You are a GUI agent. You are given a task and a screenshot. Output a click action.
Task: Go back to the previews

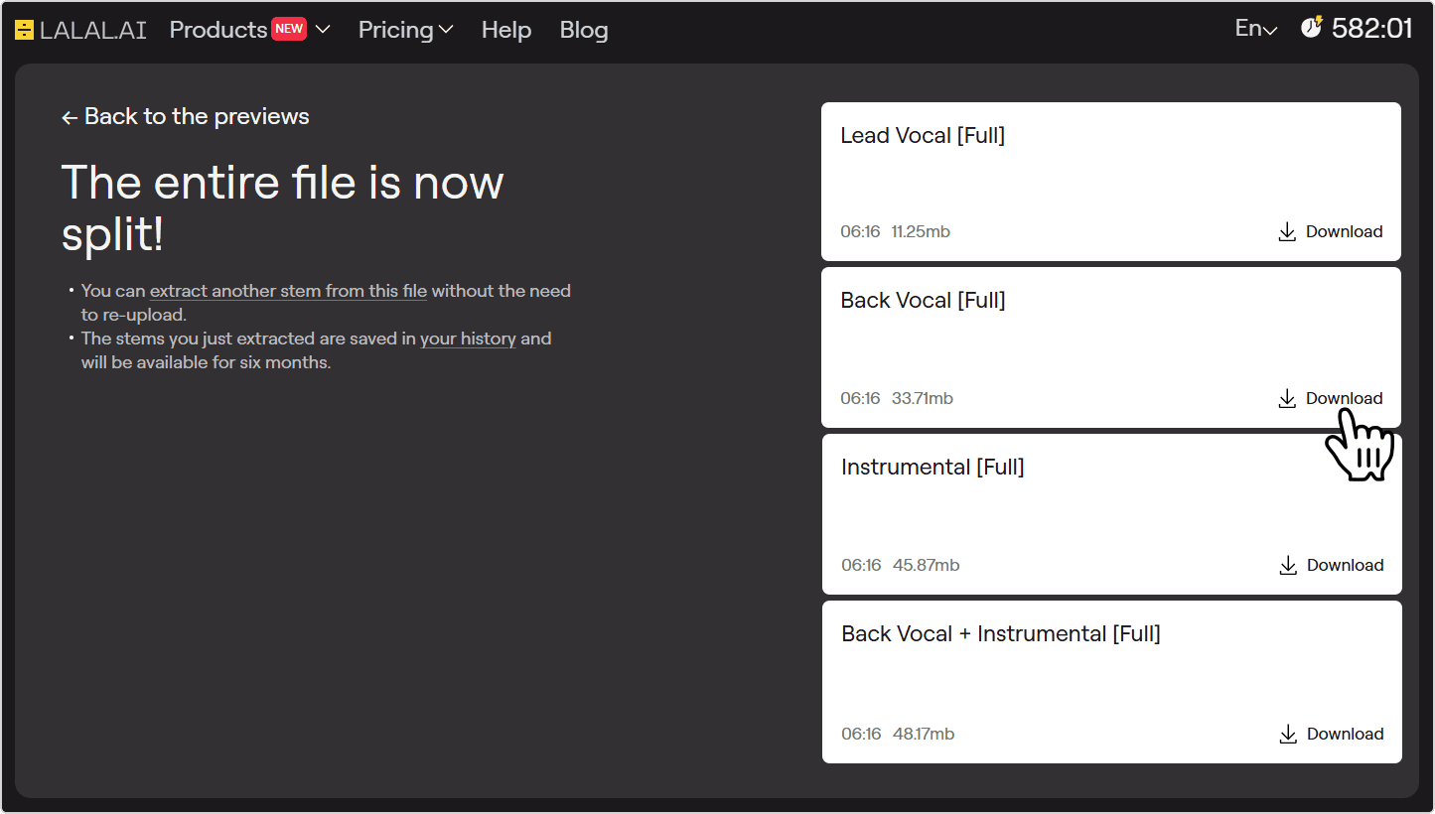(186, 116)
